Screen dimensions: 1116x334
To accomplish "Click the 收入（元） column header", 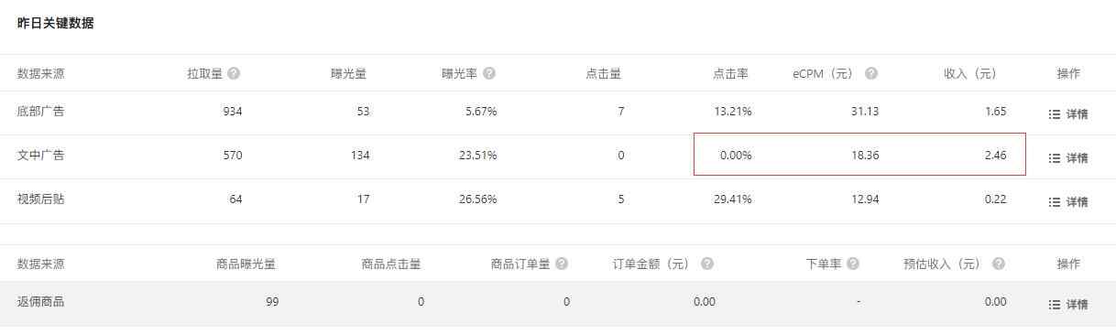I will [x=970, y=73].
